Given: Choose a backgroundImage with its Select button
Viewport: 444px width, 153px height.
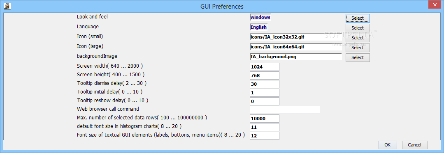Looking at the screenshot, I should coord(358,57).
